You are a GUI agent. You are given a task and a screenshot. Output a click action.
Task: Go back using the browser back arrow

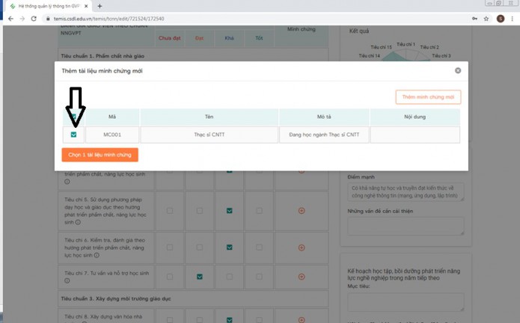9,18
